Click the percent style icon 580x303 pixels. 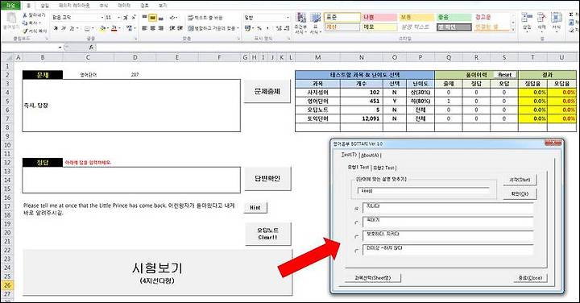tap(259, 28)
